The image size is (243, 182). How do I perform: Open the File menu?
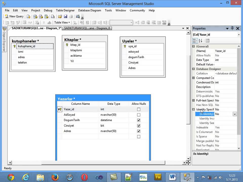click(7, 10)
